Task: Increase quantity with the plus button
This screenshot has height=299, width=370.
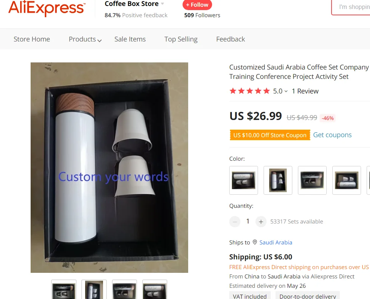Action: coord(261,222)
